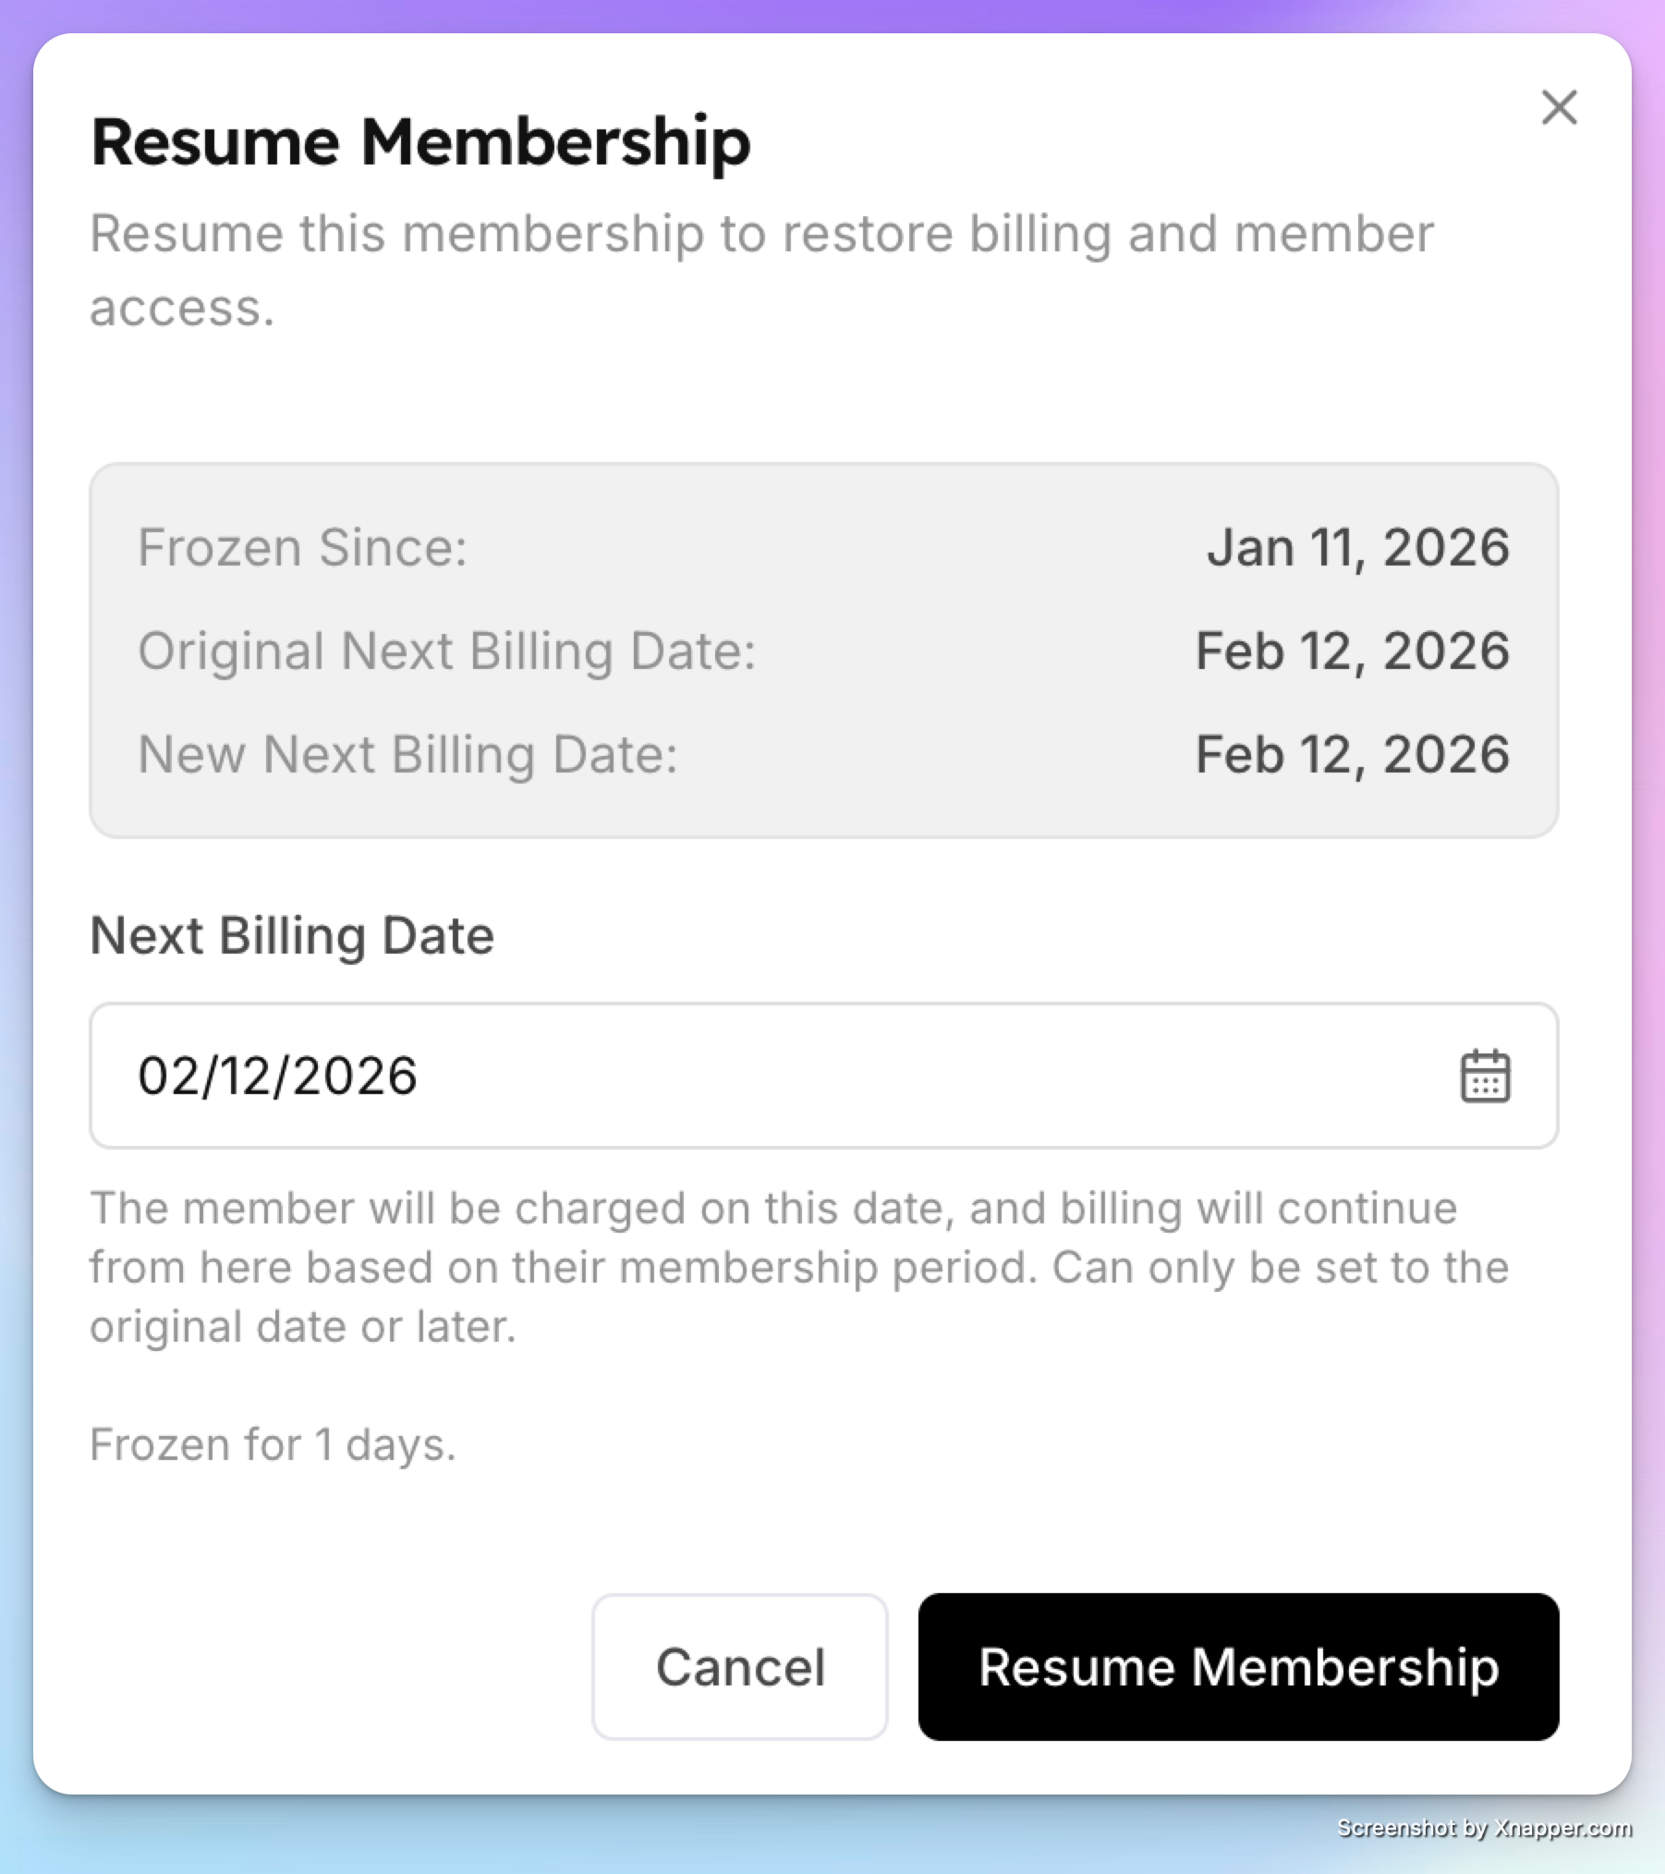Click the dialog subtitle about restoring billing
Screen dimensions: 1665x1874
[x=762, y=270]
